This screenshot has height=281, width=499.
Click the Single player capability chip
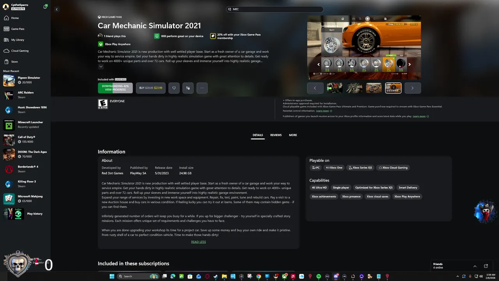[x=341, y=188]
